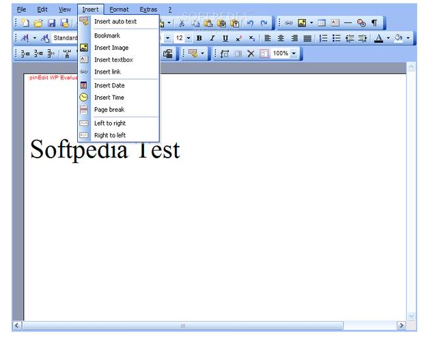Open the View menu
Viewport: 433px width, 341px height.
click(x=65, y=10)
